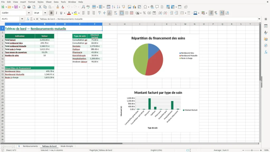Run the Spelling check
270x152 pixels.
pyautogui.click(x=88, y=7)
